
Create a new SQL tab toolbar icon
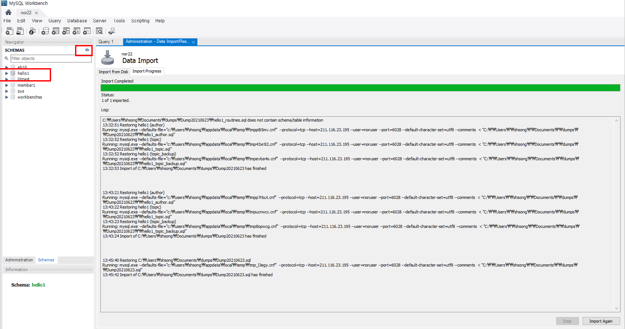pos(9,31)
